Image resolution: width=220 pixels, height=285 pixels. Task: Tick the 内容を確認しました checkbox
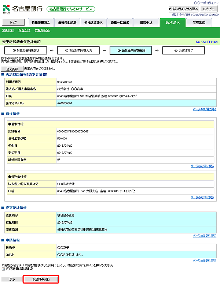(3, 269)
